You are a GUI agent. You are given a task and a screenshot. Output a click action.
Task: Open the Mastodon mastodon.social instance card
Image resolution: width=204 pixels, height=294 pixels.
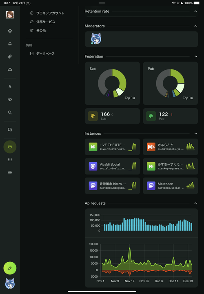(x=170, y=186)
